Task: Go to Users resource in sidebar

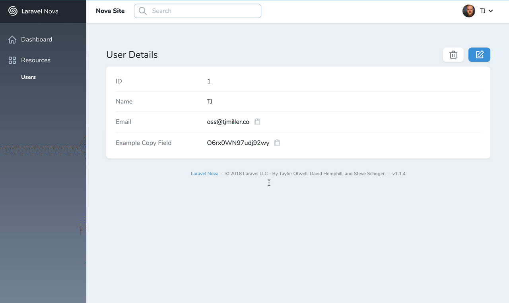Action: pyautogui.click(x=28, y=77)
